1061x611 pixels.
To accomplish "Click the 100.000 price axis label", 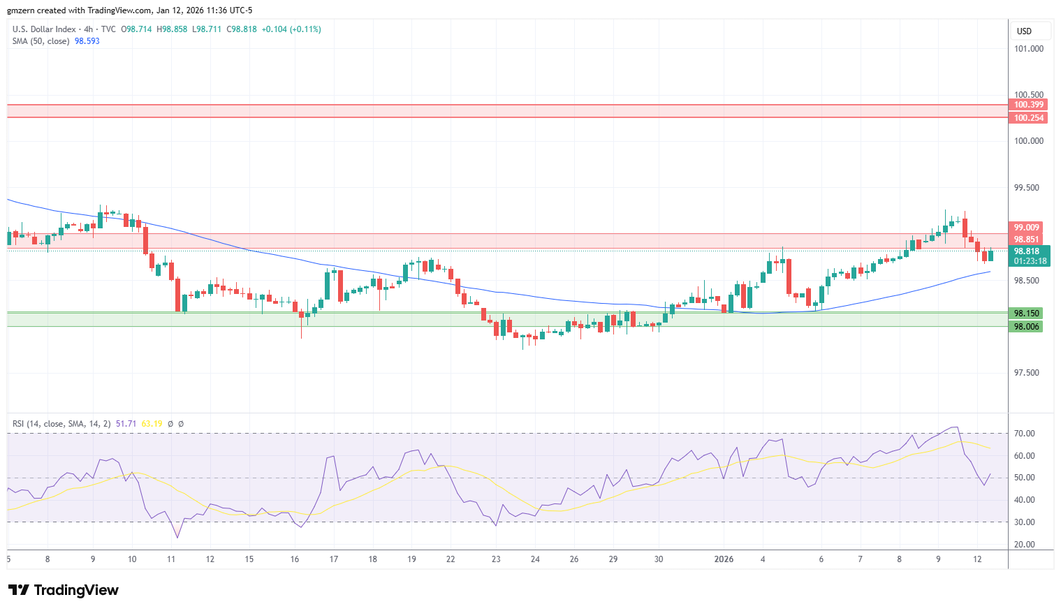I will pyautogui.click(x=1029, y=141).
